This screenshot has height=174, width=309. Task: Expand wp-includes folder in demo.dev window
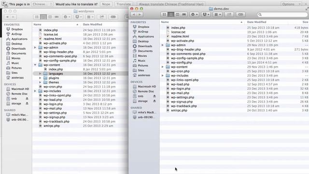(x=163, y=75)
